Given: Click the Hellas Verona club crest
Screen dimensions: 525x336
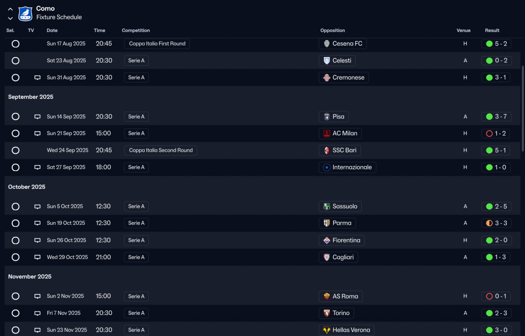Looking at the screenshot, I should click(x=327, y=330).
